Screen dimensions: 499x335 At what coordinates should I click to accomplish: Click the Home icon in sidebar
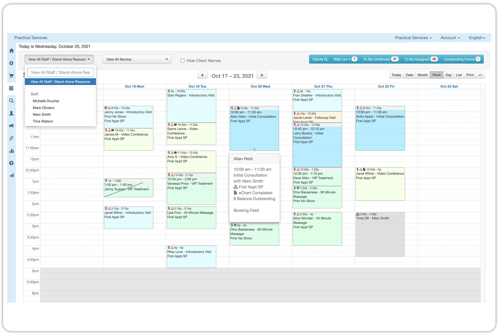(x=11, y=51)
